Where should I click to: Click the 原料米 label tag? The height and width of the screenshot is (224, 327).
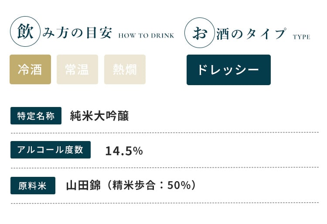pos(33,186)
